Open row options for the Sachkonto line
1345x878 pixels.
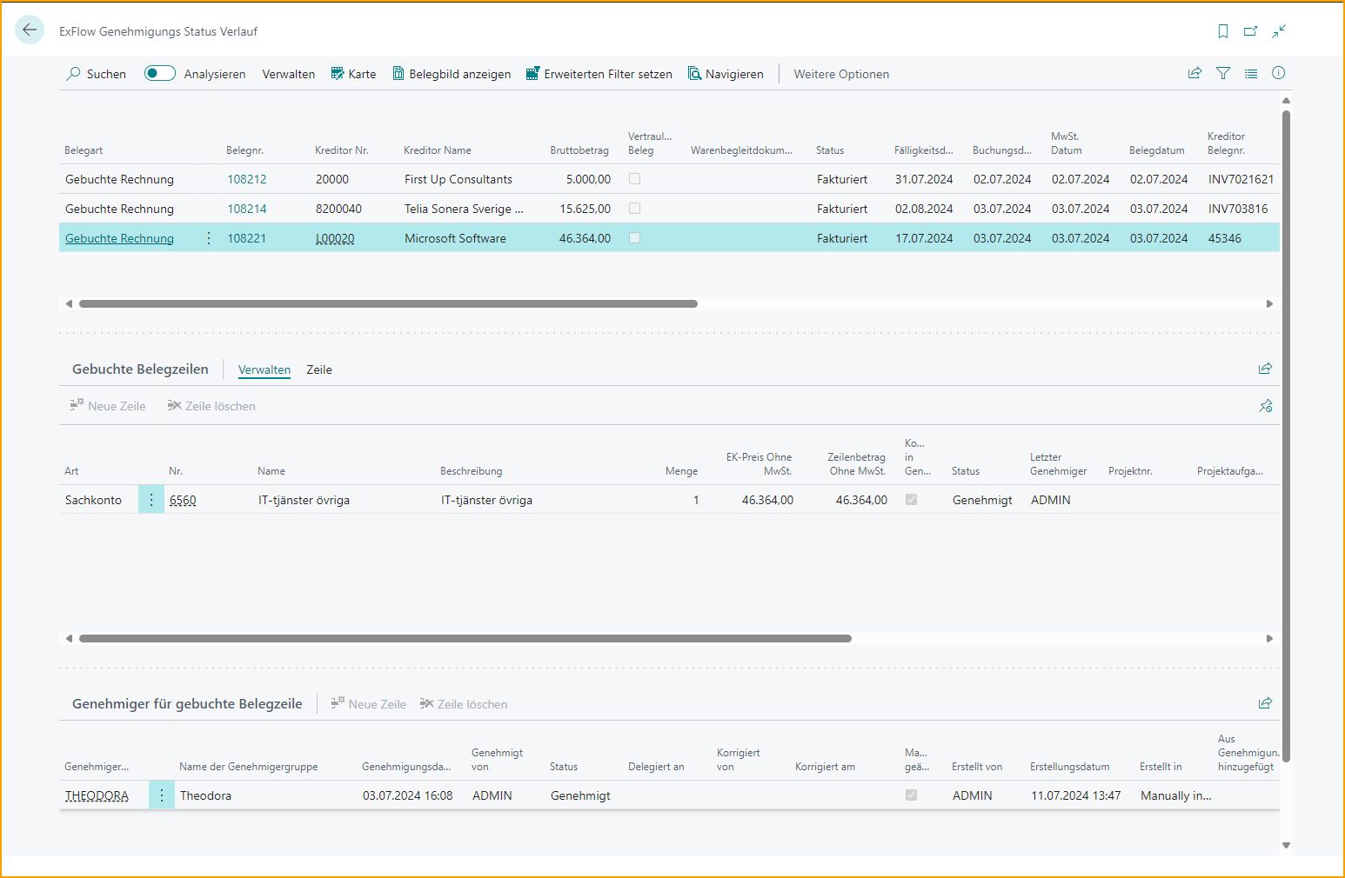point(151,500)
